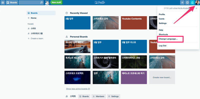Click the plus create icon in the header
This screenshot has width=200, height=99.
click(182, 2)
